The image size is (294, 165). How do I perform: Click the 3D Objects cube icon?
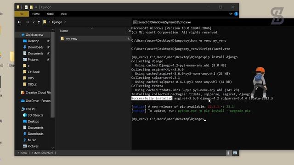click(x=25, y=115)
